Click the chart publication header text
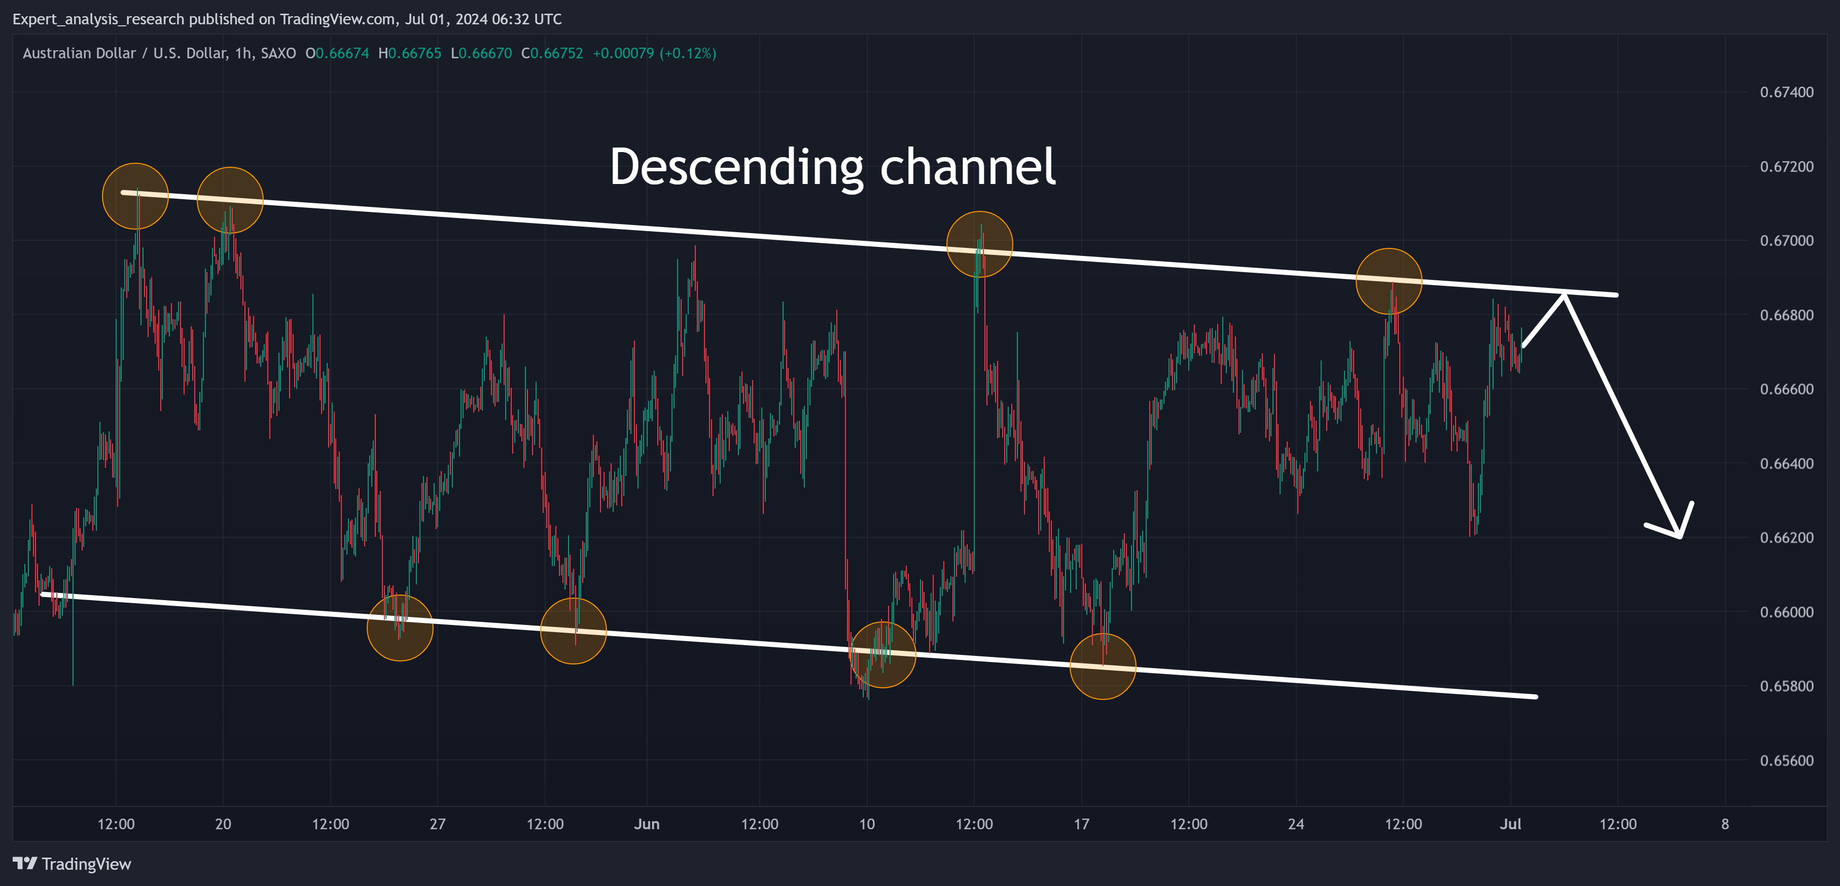Viewport: 1840px width, 886px height. [287, 19]
